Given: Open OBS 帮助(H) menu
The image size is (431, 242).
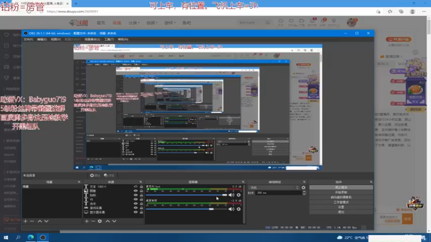Looking at the screenshot, I should click(x=123, y=39).
